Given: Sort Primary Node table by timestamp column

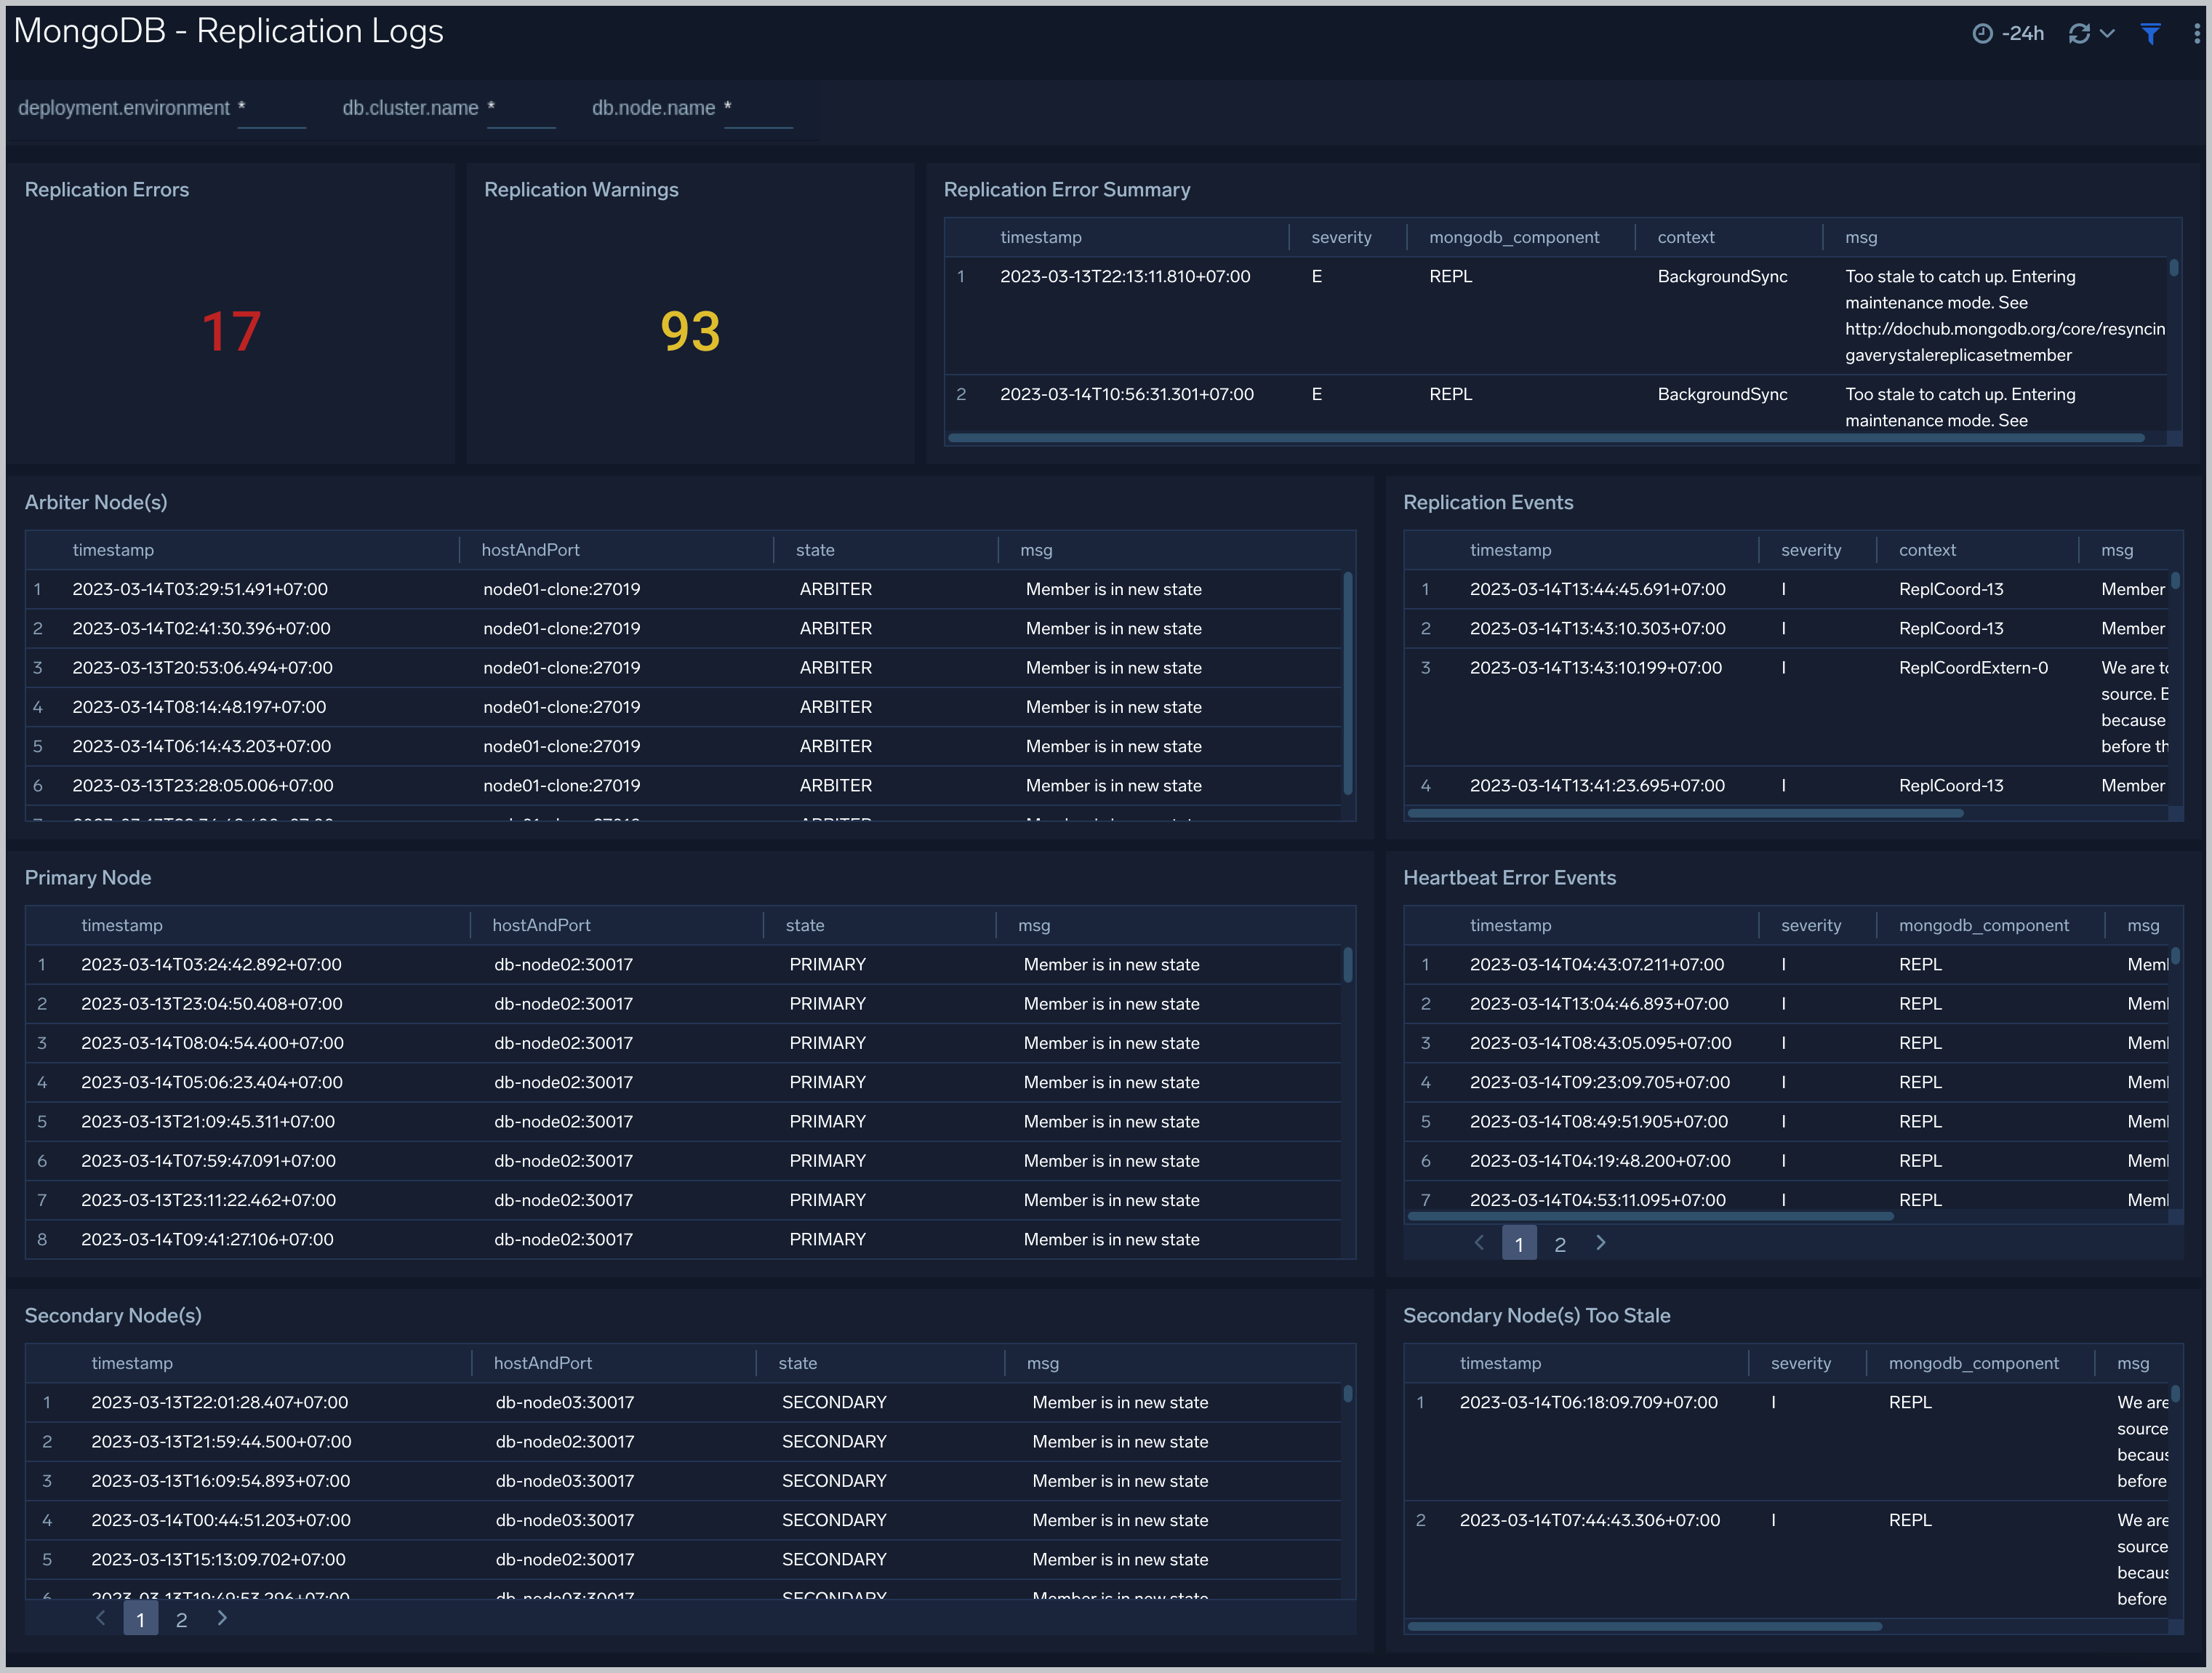Looking at the screenshot, I should point(122,925).
